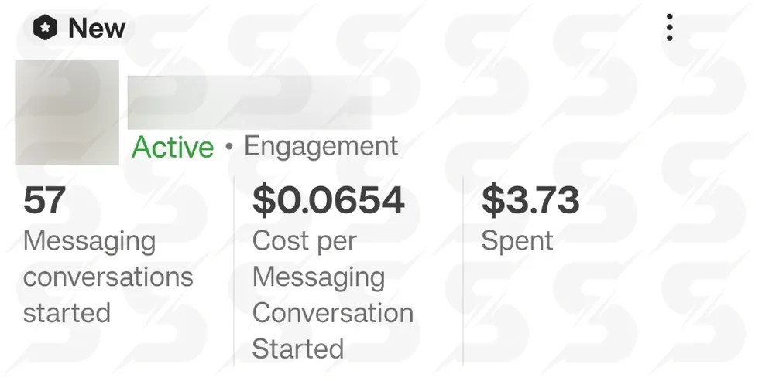The width and height of the screenshot is (762, 381).
Task: Click the green Active status
Action: pos(173,147)
